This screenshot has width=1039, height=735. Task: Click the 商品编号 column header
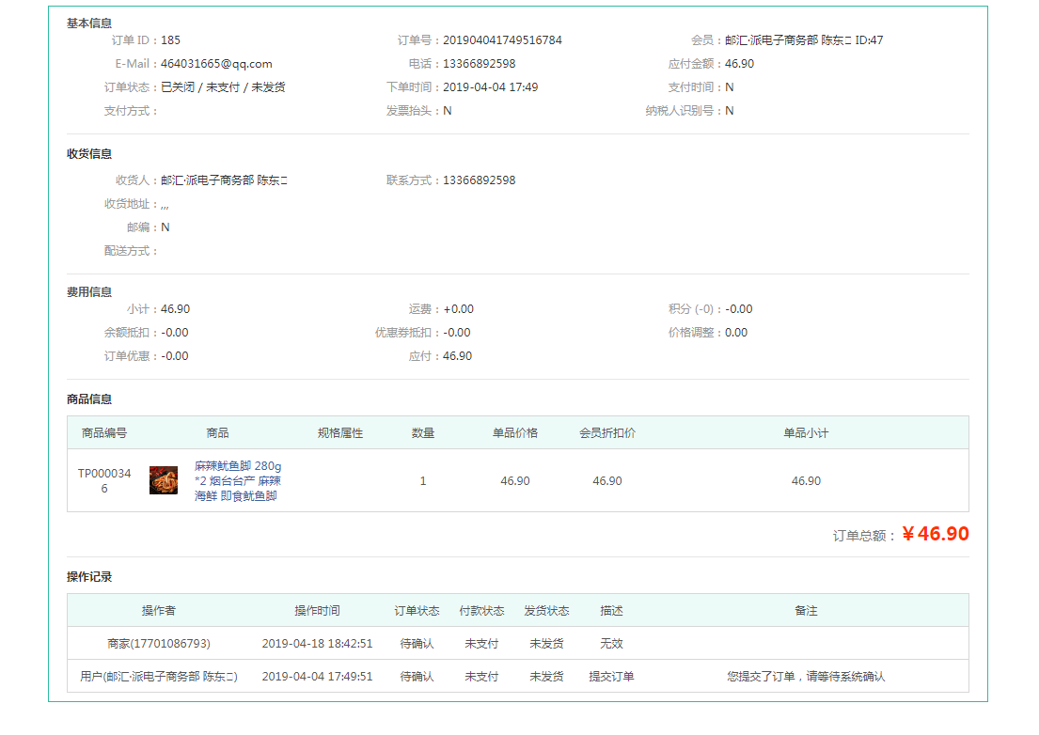[104, 433]
